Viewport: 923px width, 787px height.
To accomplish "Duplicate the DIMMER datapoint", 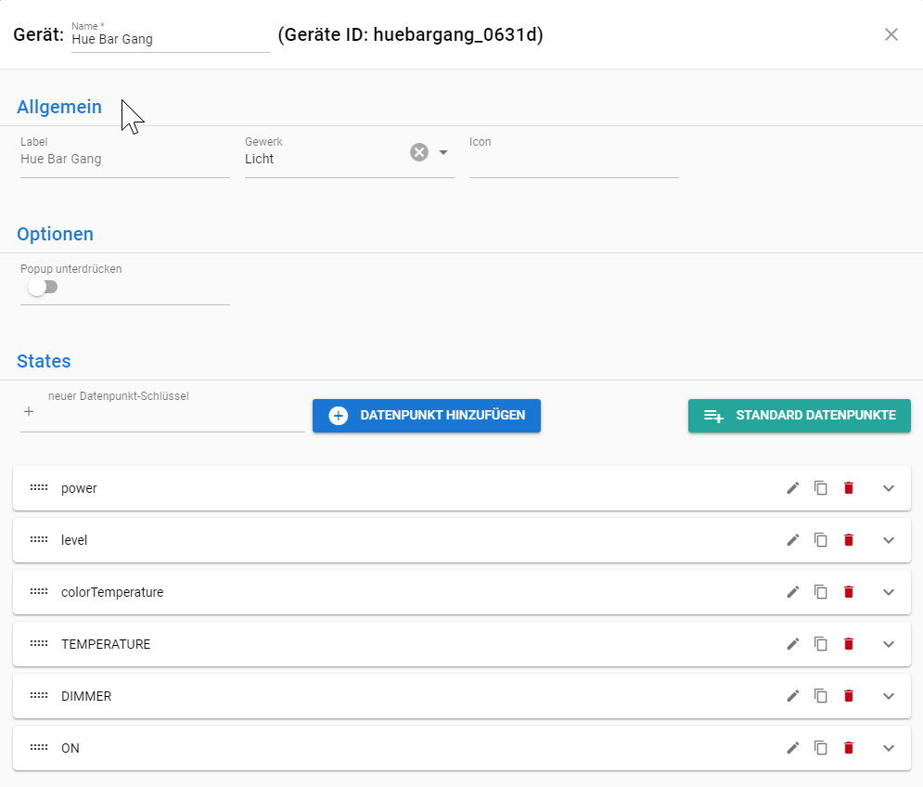I will [x=820, y=696].
